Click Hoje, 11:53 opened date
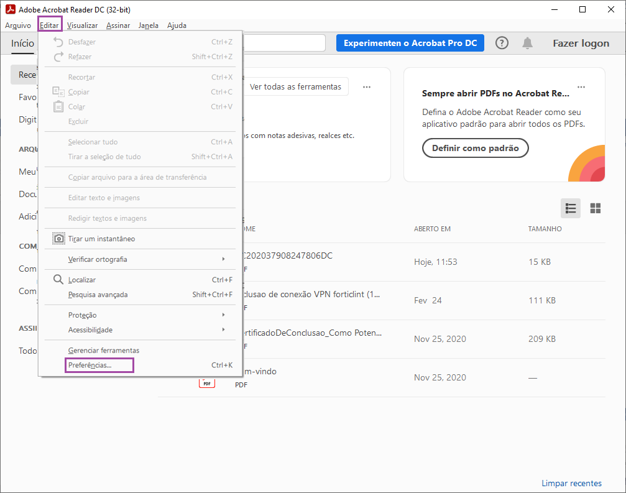This screenshot has height=493, width=626. pyautogui.click(x=436, y=262)
